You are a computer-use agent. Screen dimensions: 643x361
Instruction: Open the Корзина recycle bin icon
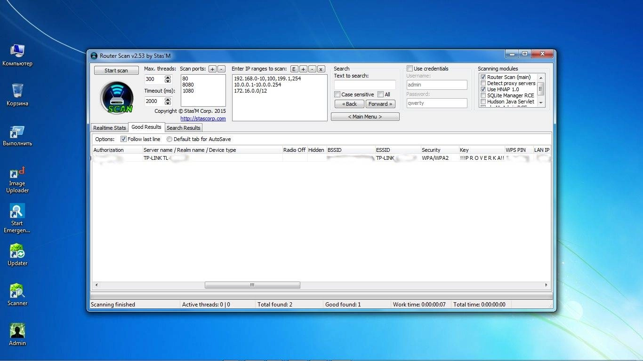[17, 95]
